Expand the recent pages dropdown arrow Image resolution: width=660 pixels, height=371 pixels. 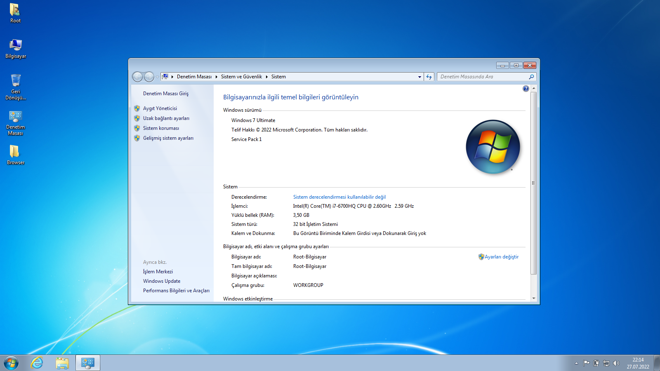[x=157, y=77]
